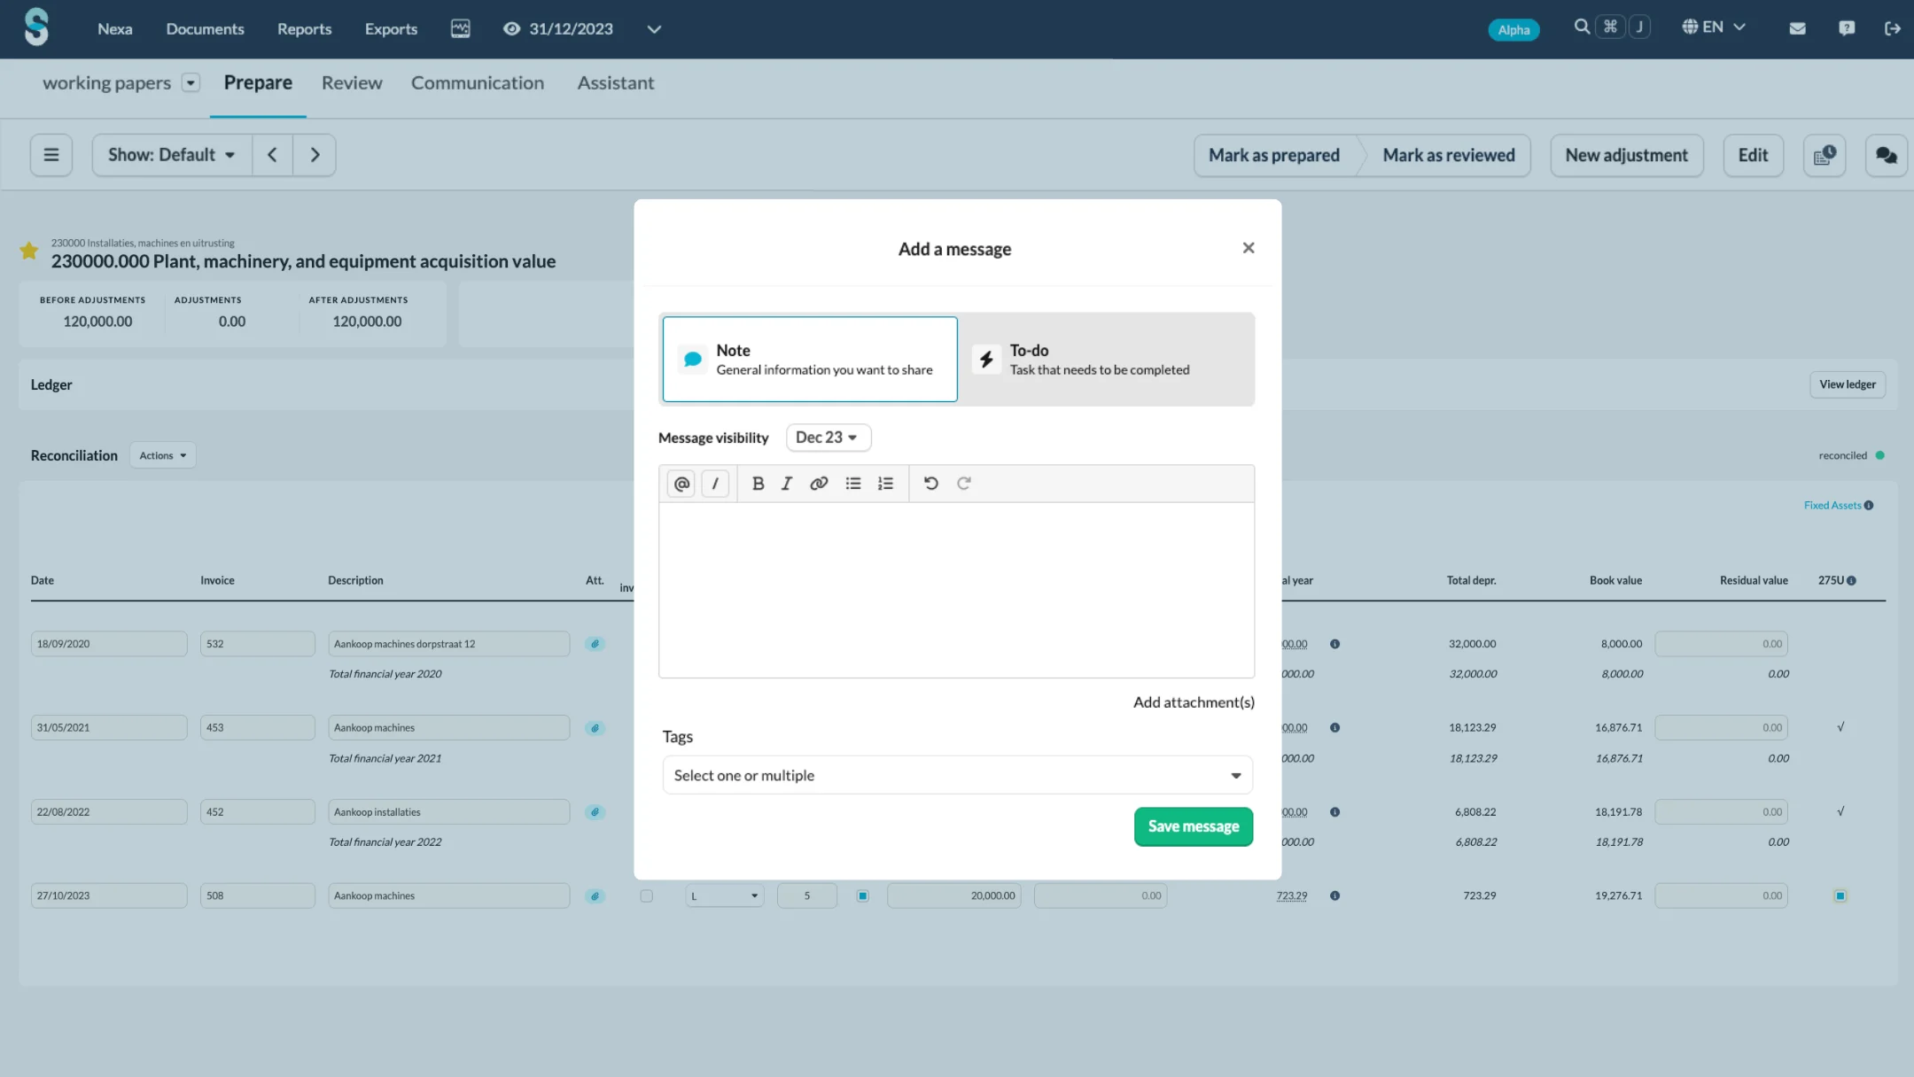Insert a numbered list
This screenshot has height=1077, width=1914.
885,484
